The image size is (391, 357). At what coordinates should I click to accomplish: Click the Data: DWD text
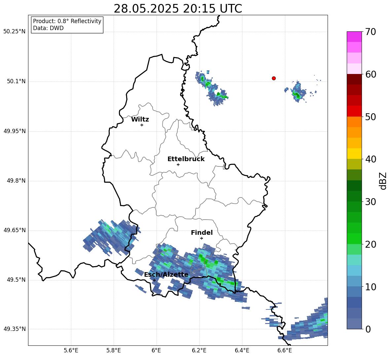click(x=48, y=28)
